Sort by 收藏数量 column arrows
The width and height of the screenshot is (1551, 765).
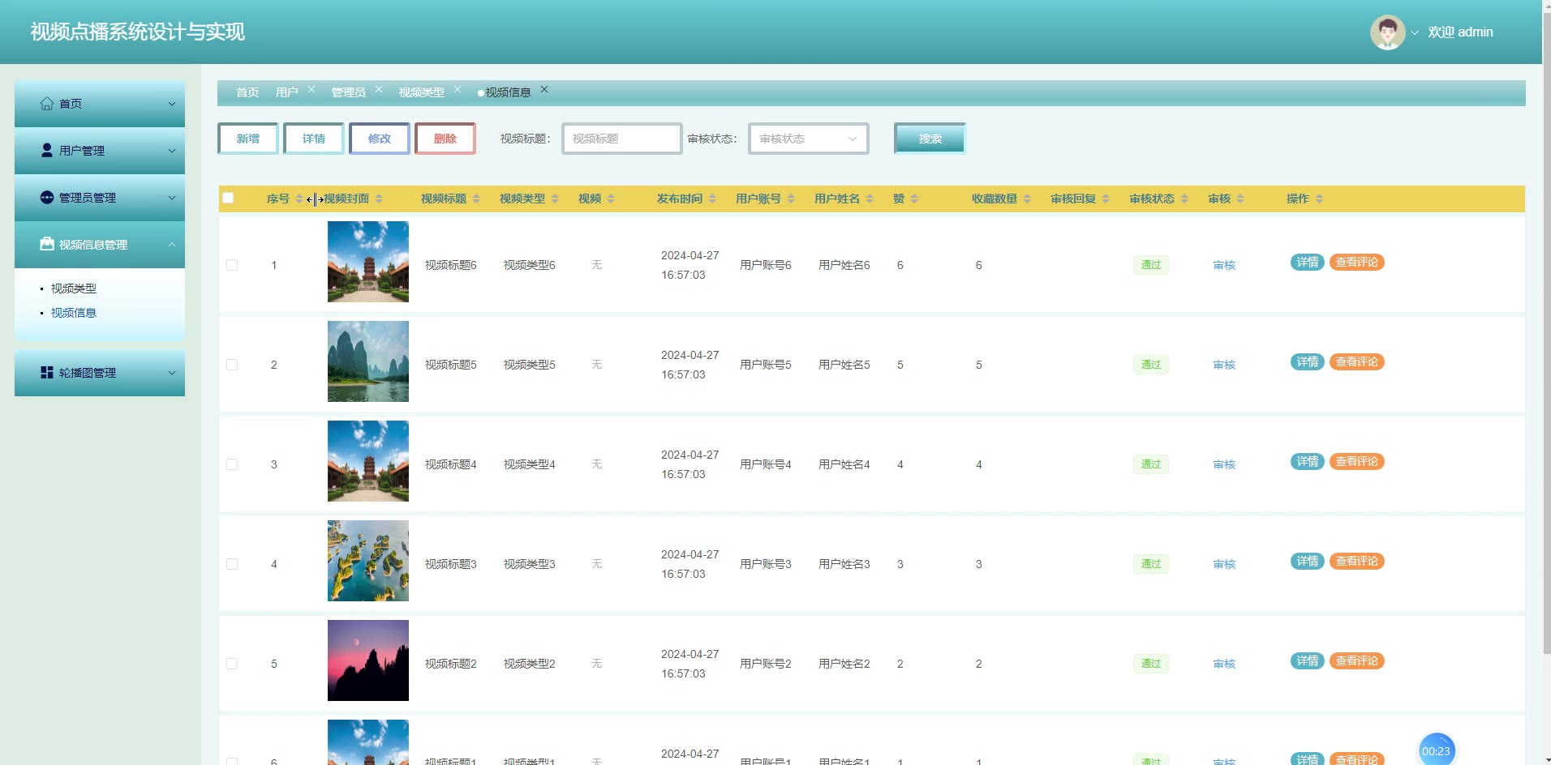click(1027, 199)
